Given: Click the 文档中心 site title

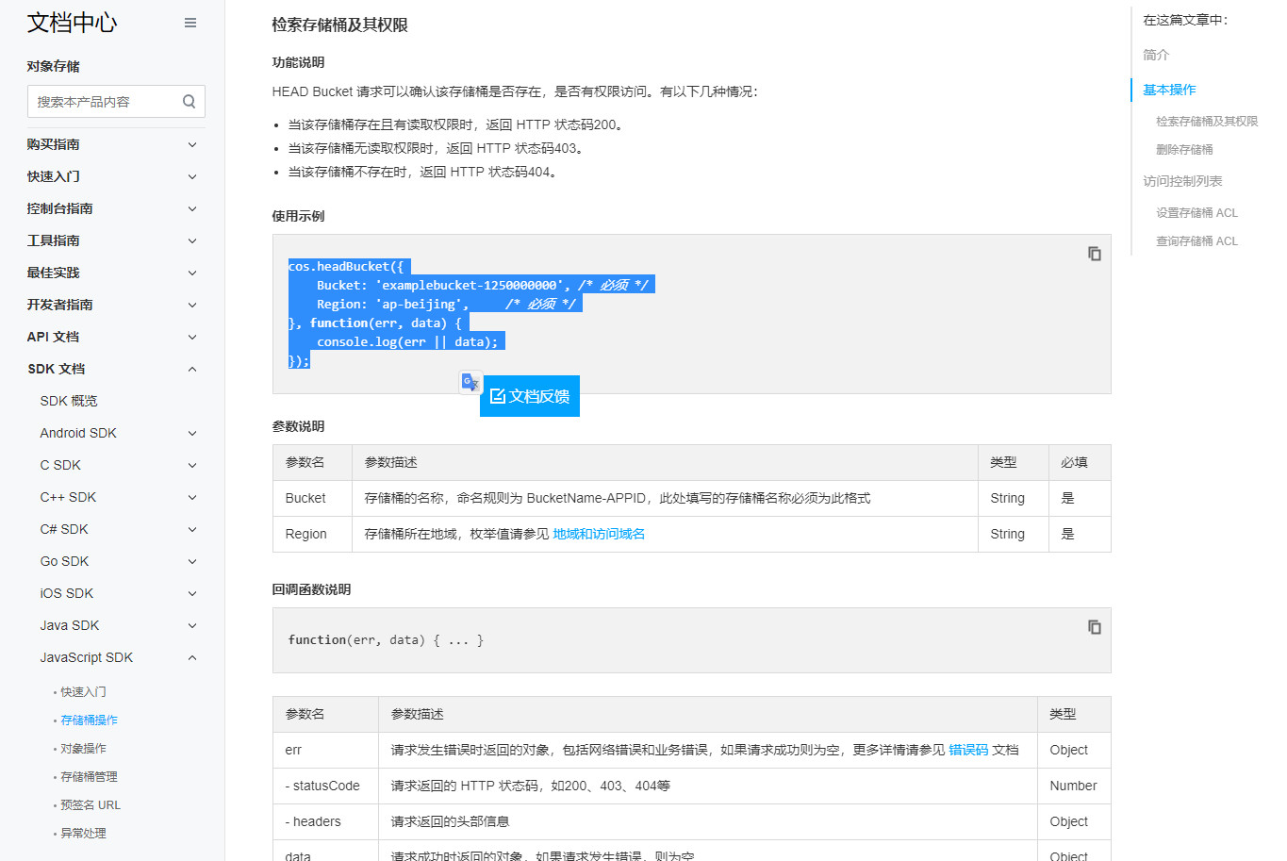Looking at the screenshot, I should (72, 23).
